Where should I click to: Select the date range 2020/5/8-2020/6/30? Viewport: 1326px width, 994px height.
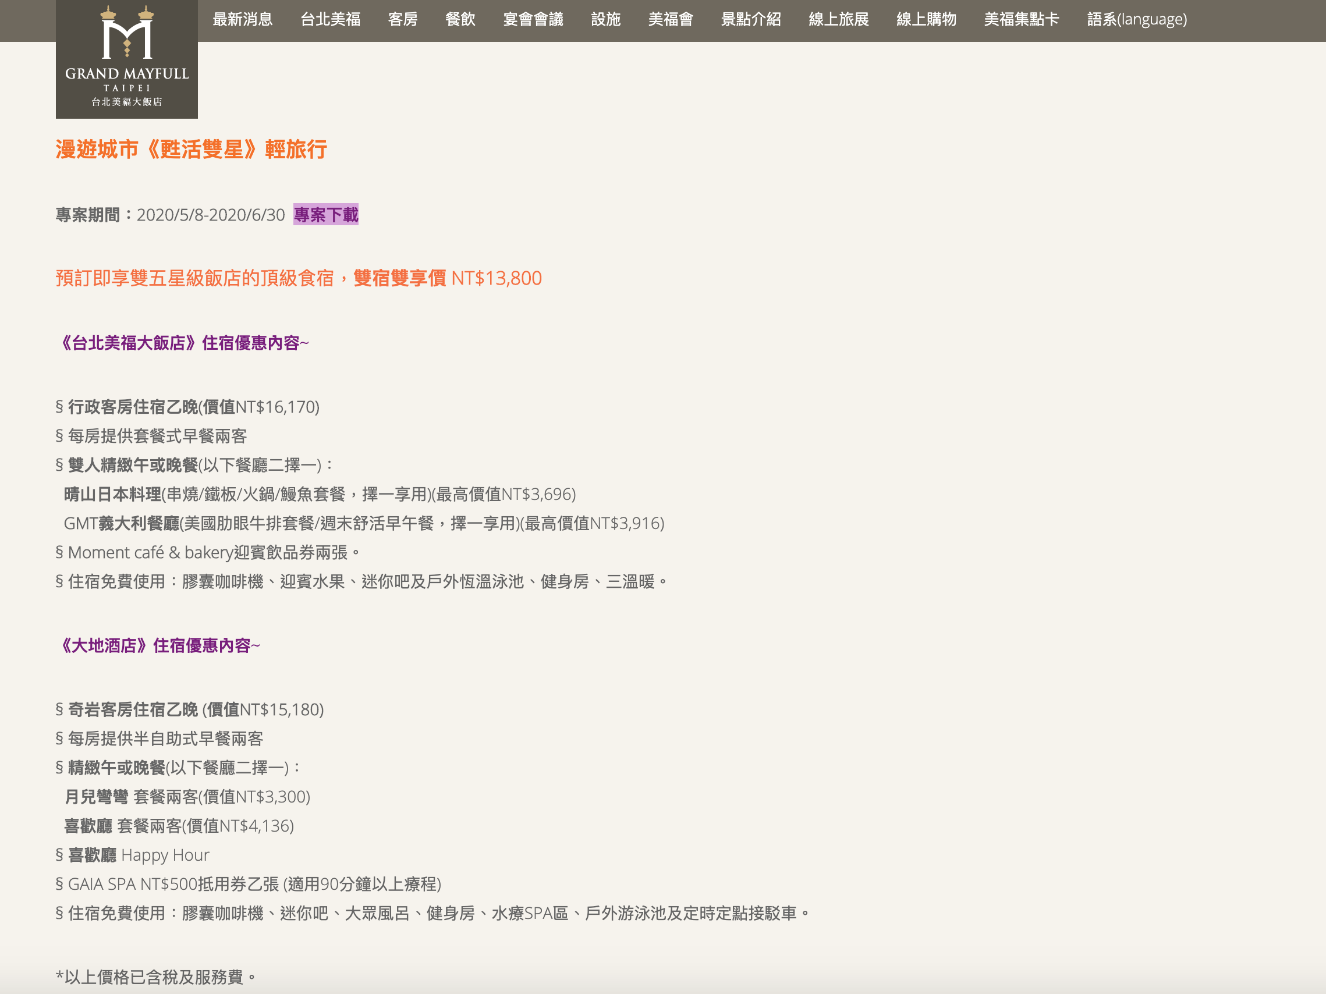tap(210, 215)
